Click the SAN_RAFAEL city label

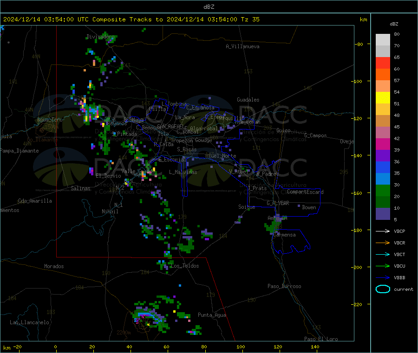(170, 126)
